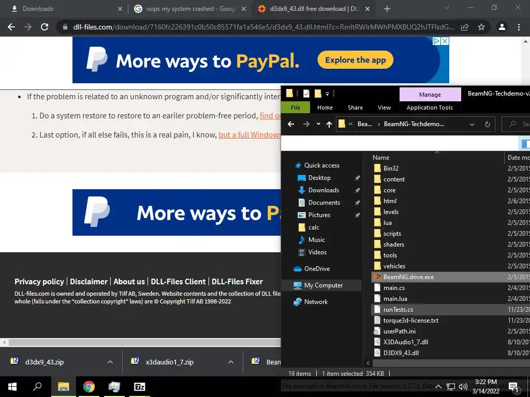This screenshot has width=530, height=397.
Task: Open DLL-Files Client link
Action: (178, 282)
